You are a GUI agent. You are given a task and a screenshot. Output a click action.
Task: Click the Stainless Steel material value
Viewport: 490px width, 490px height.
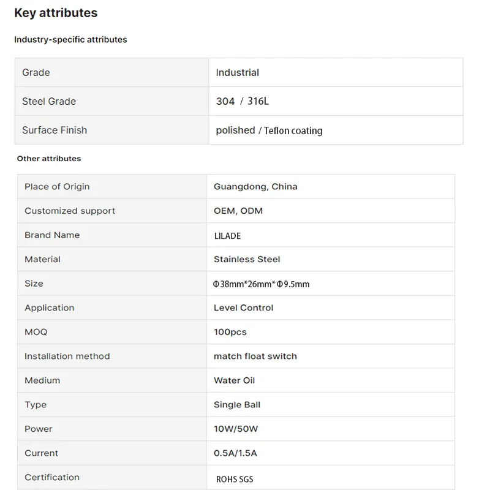[x=247, y=259]
